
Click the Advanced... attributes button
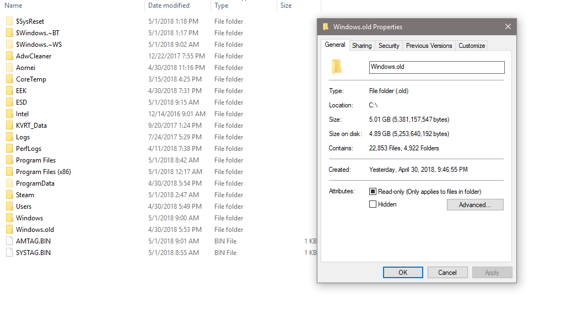click(474, 205)
